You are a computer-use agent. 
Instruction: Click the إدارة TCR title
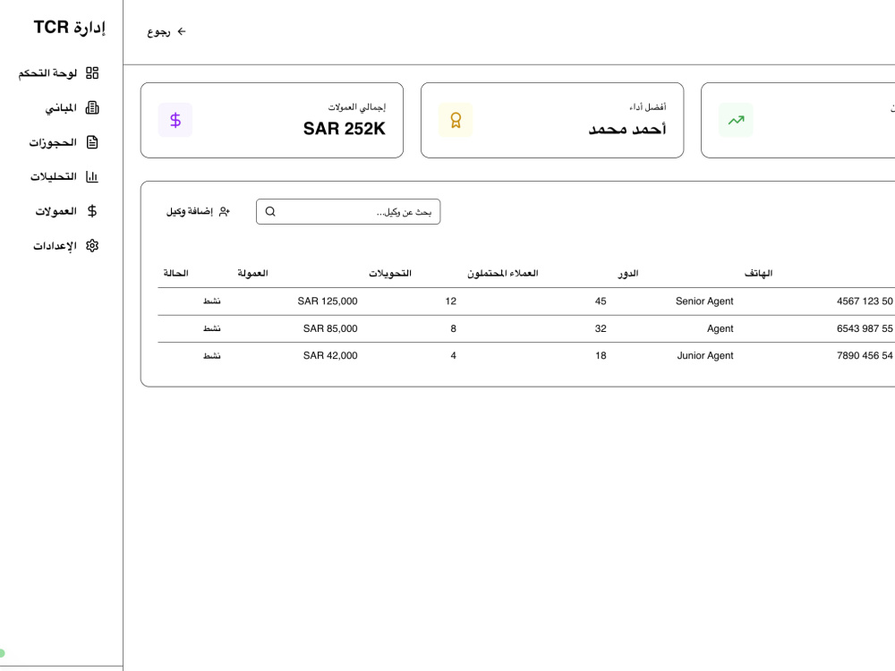pyautogui.click(x=70, y=27)
